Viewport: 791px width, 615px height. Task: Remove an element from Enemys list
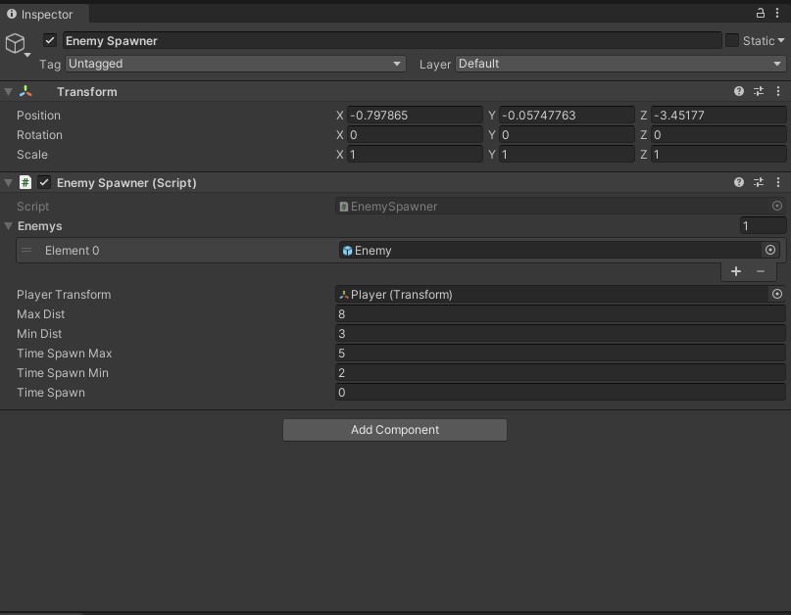pyautogui.click(x=761, y=271)
